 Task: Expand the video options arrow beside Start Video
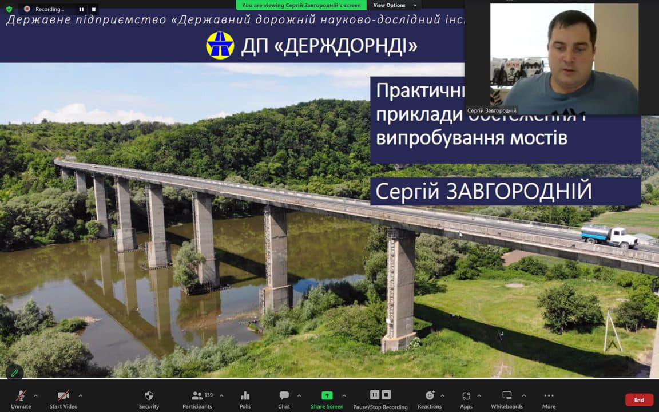tap(80, 395)
